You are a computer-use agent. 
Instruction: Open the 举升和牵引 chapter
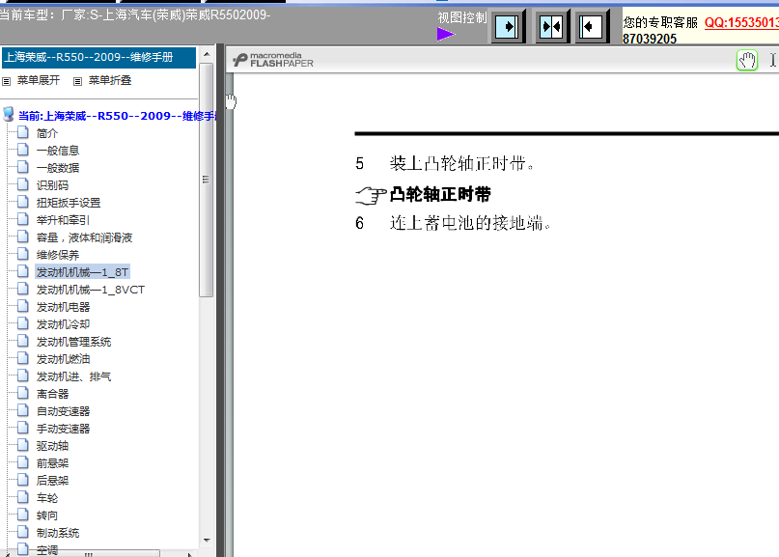(x=63, y=220)
